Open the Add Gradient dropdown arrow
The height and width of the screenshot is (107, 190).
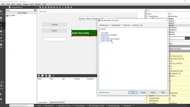pos(121,25)
